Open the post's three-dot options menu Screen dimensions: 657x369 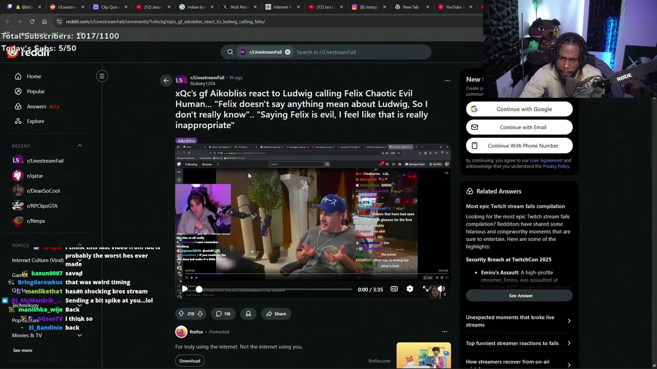[447, 80]
